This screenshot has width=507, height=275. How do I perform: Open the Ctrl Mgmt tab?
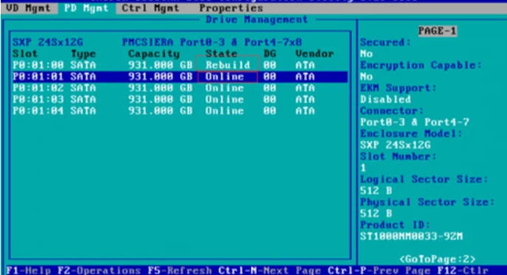pyautogui.click(x=151, y=8)
